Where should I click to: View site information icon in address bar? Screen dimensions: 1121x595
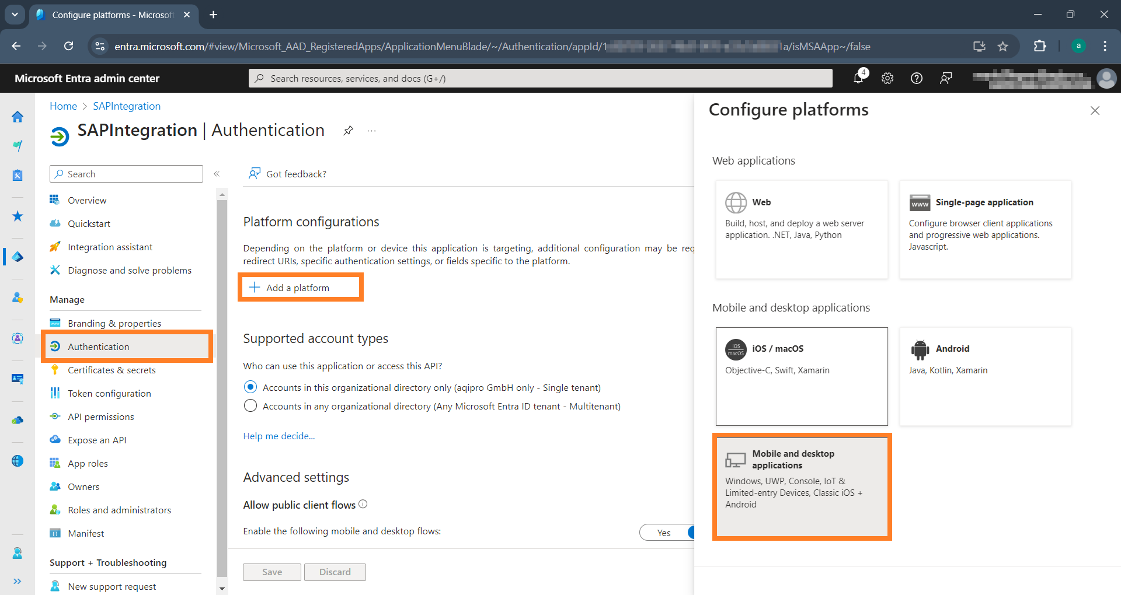coord(100,46)
